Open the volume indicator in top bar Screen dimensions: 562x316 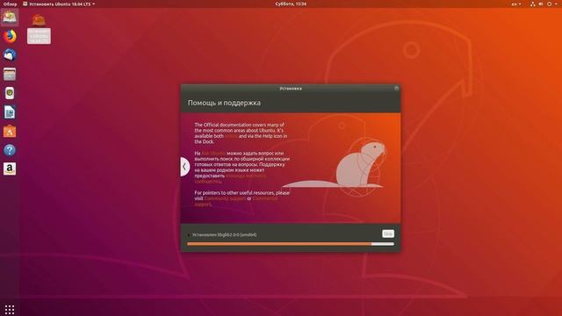coord(541,4)
